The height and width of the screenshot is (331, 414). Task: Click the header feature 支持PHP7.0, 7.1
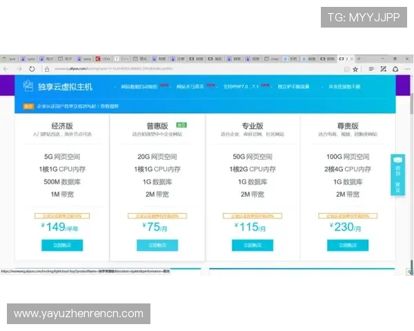(x=241, y=87)
